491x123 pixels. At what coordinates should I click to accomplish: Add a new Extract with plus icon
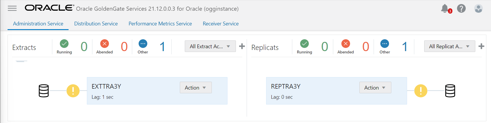(x=242, y=46)
